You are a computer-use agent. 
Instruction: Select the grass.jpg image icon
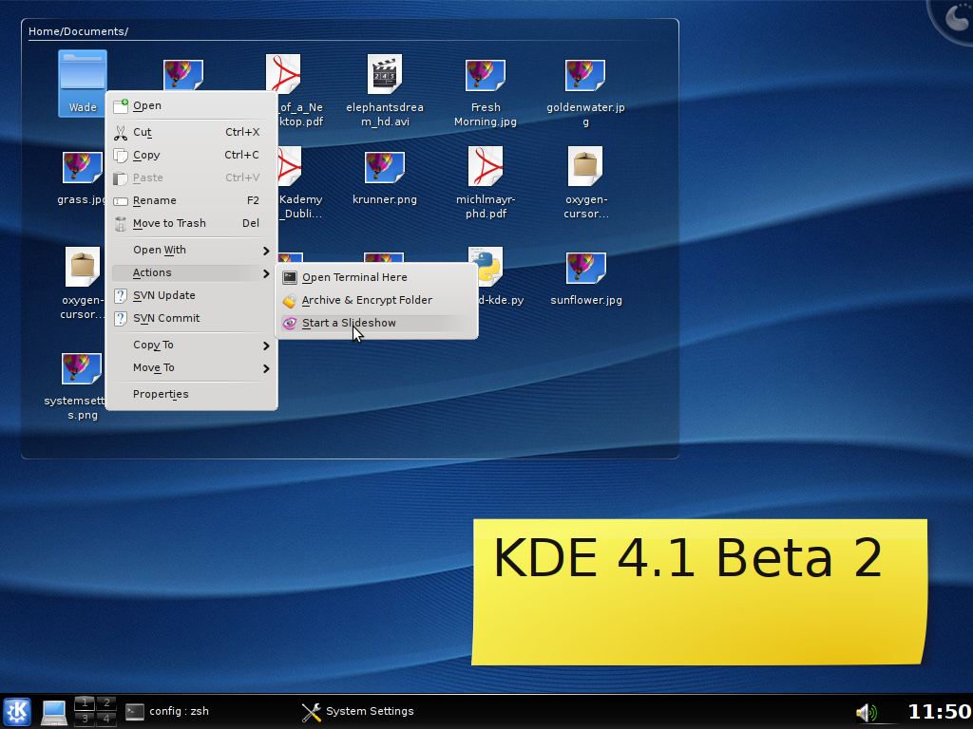point(83,167)
